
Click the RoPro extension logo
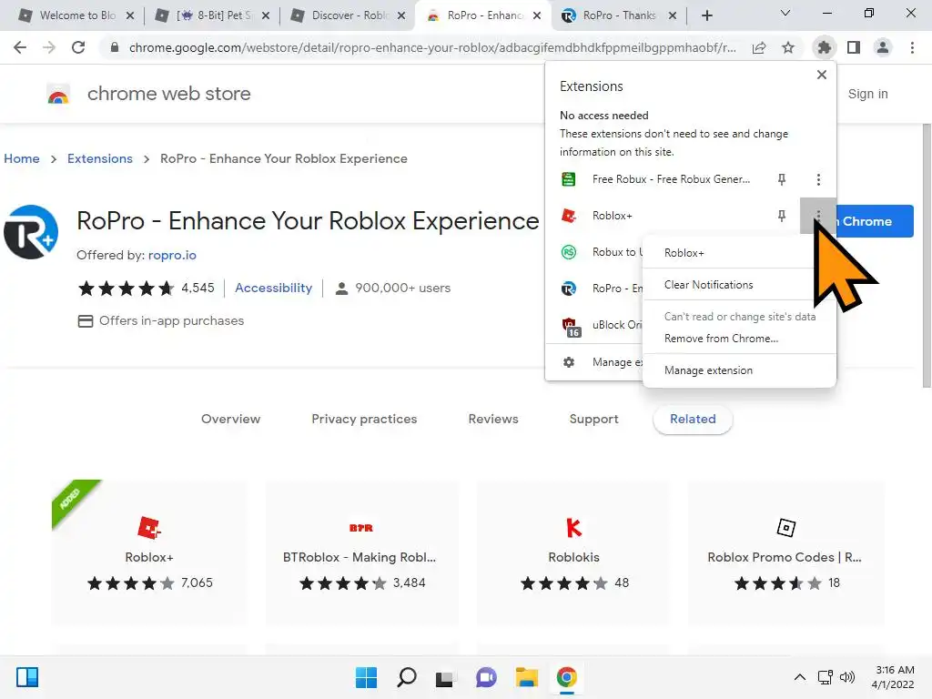(30, 232)
